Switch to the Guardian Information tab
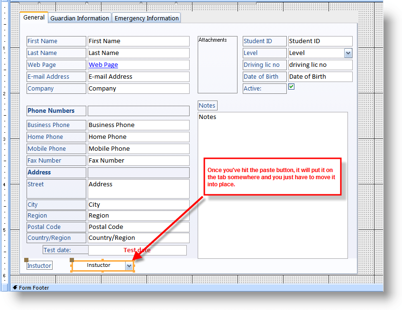402x310 pixels. coord(79,18)
